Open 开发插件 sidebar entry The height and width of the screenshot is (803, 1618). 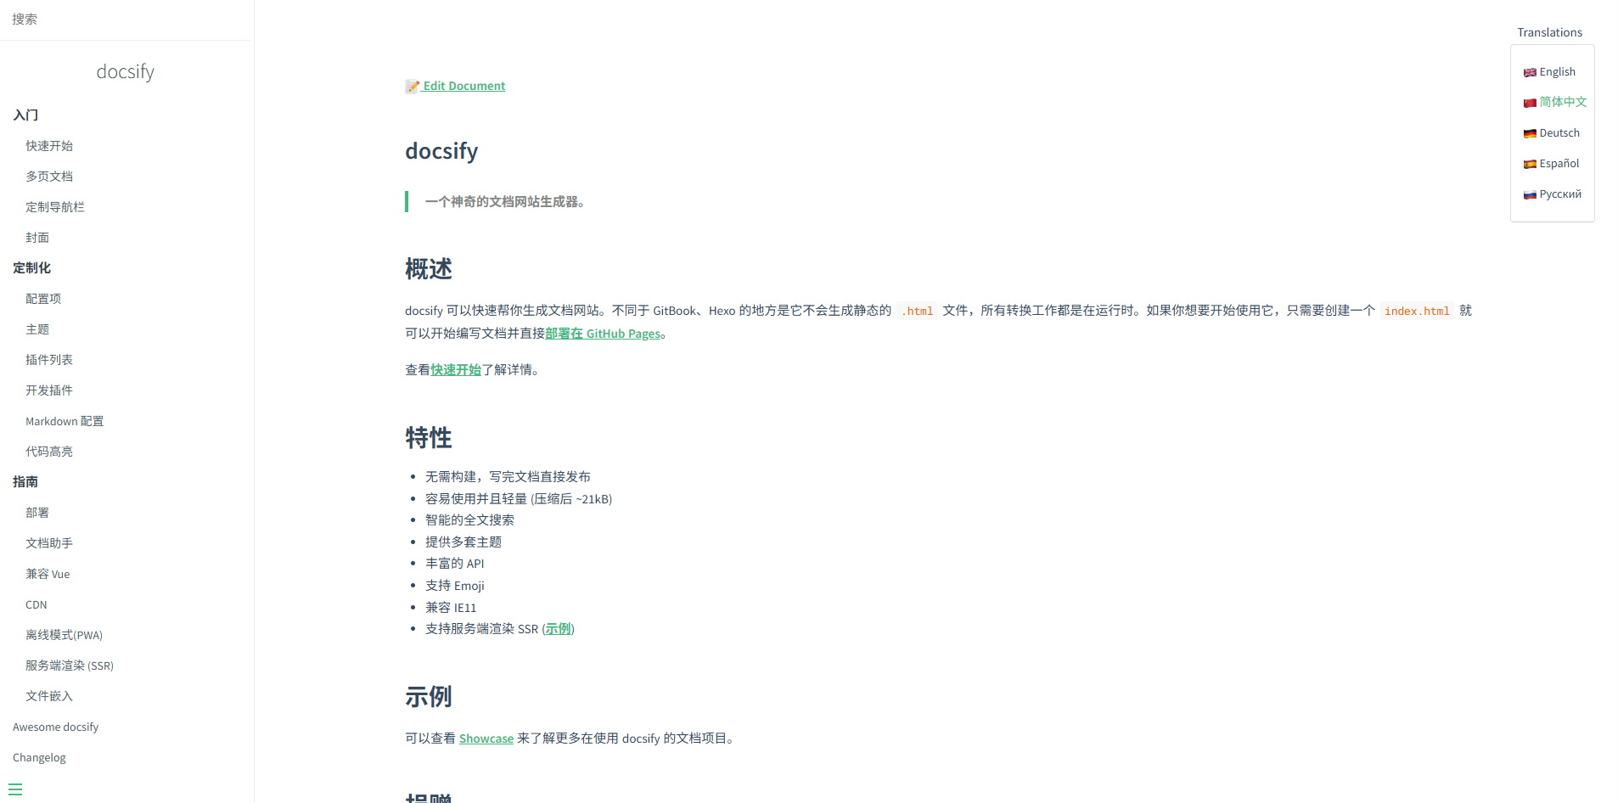(x=49, y=390)
